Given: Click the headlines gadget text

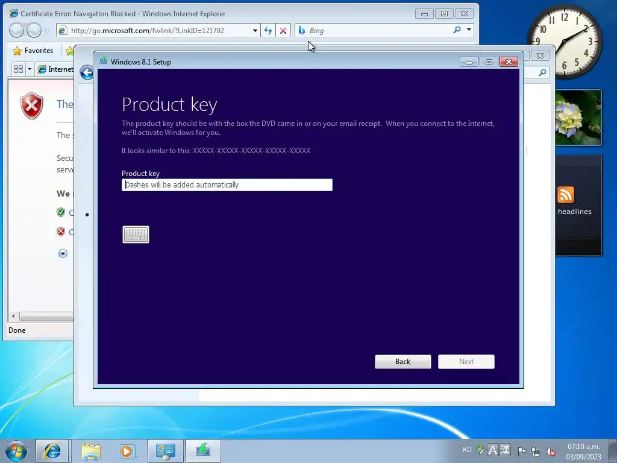Looking at the screenshot, I should pyautogui.click(x=574, y=212).
